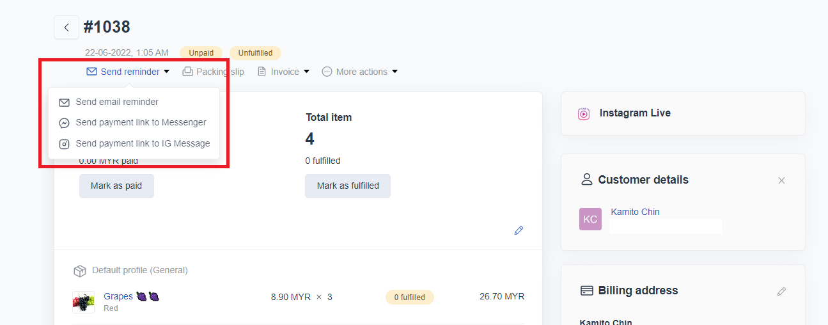Expand the Invoice dropdown arrow
Viewport: 828px width, 325px height.
306,72
